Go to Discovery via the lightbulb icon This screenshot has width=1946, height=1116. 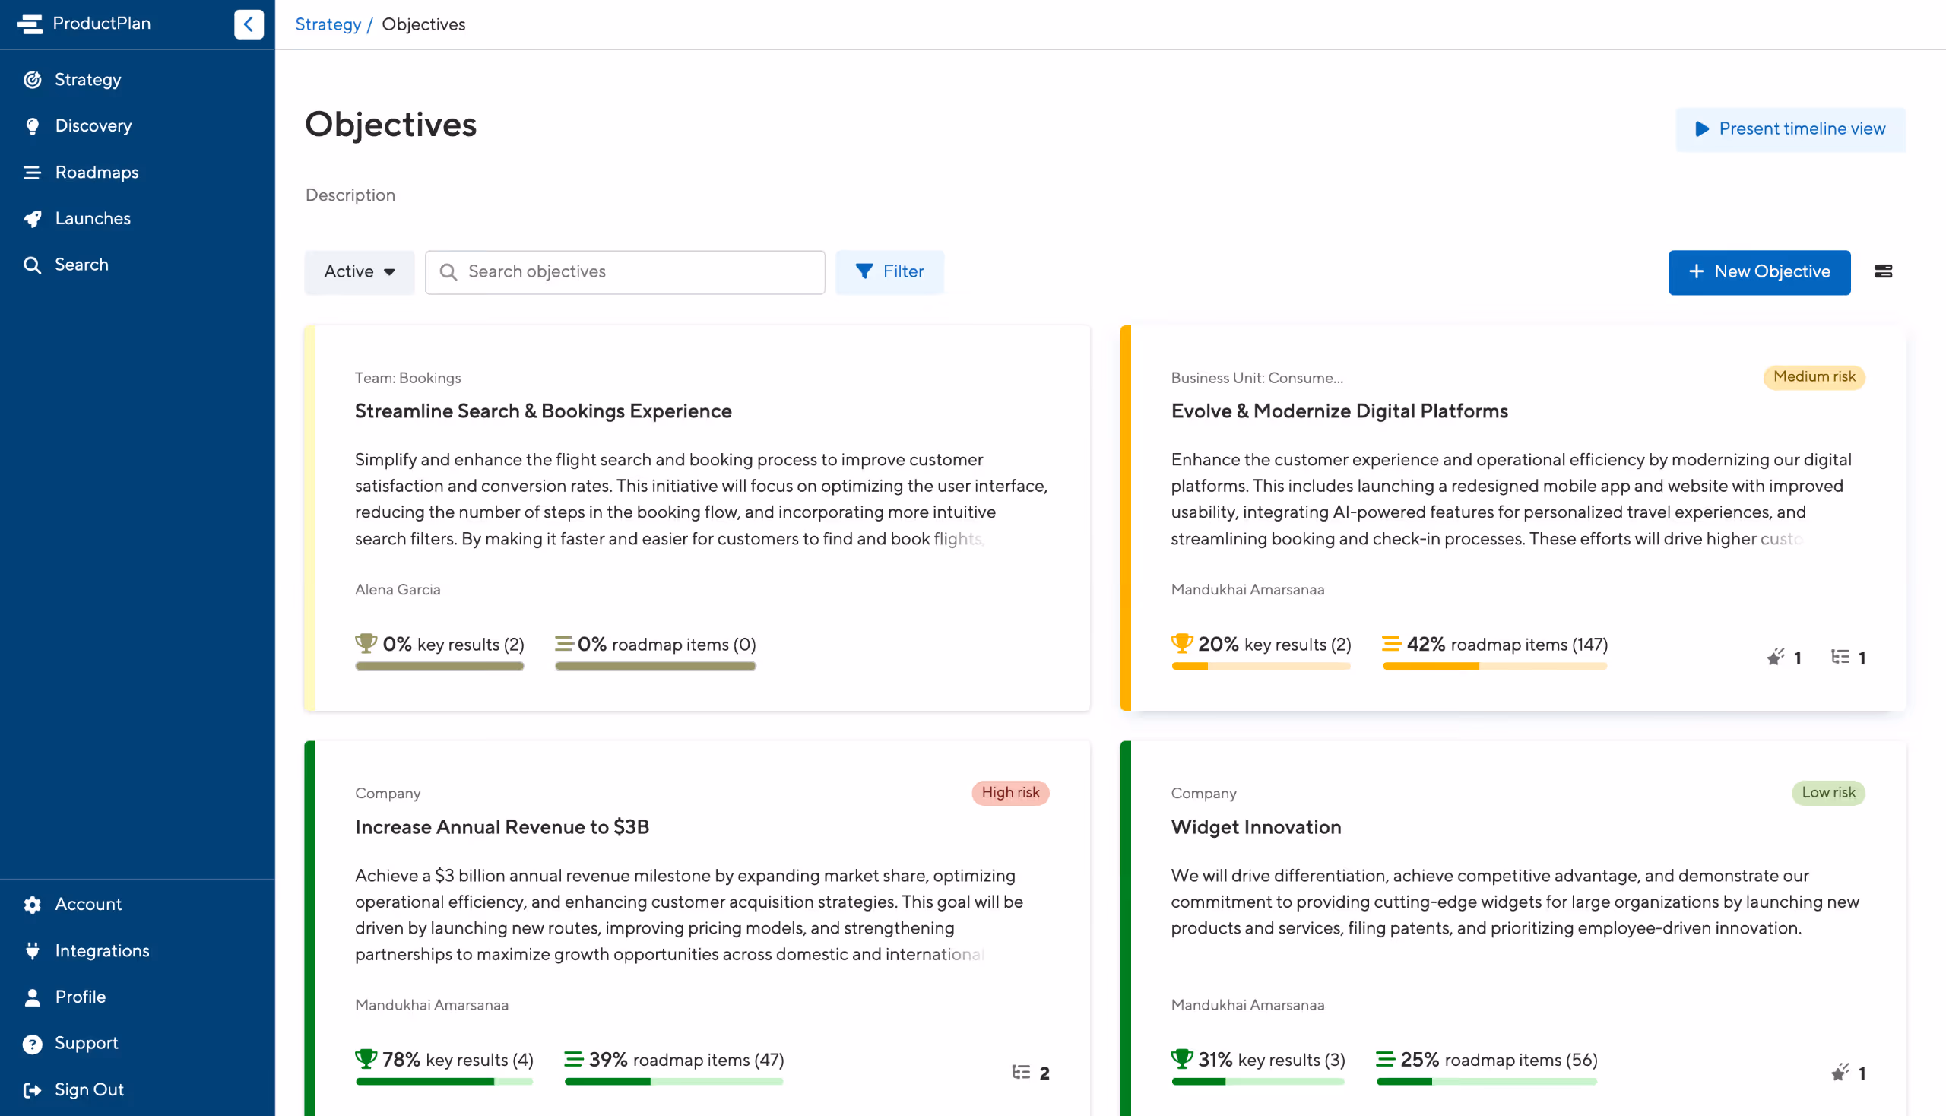pyautogui.click(x=32, y=126)
